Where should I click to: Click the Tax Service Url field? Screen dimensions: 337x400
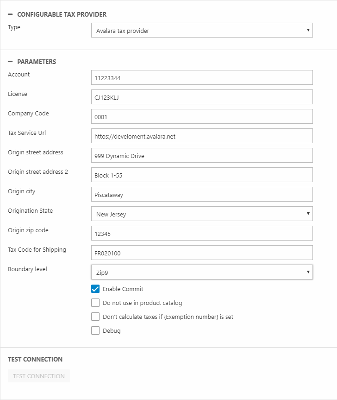[202, 136]
